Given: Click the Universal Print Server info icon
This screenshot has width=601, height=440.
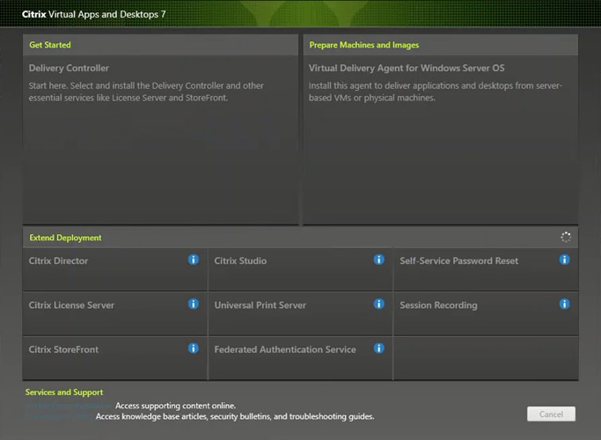Looking at the screenshot, I should (x=379, y=304).
